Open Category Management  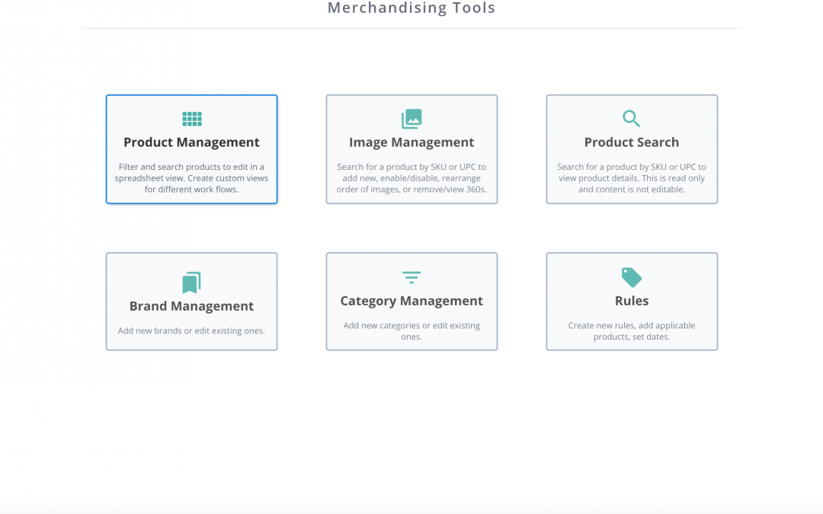(411, 301)
